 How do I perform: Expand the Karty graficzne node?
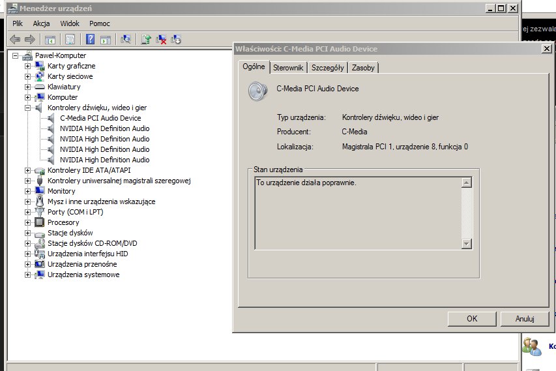click(x=27, y=66)
